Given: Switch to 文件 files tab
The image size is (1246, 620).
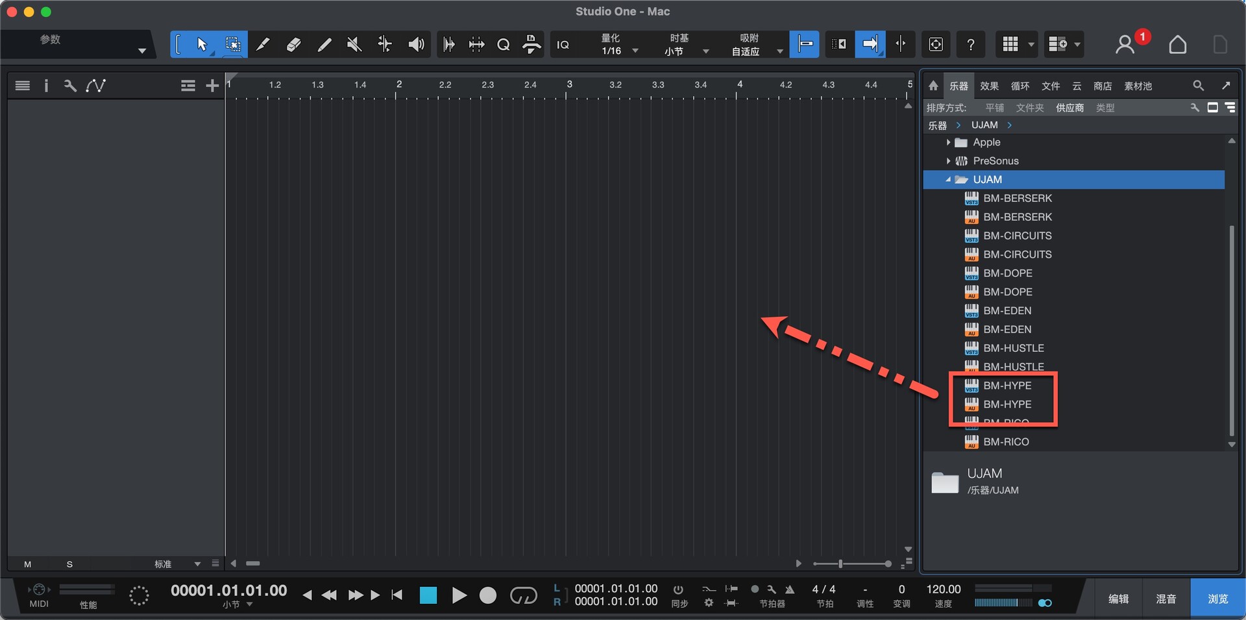Looking at the screenshot, I should 1051,86.
